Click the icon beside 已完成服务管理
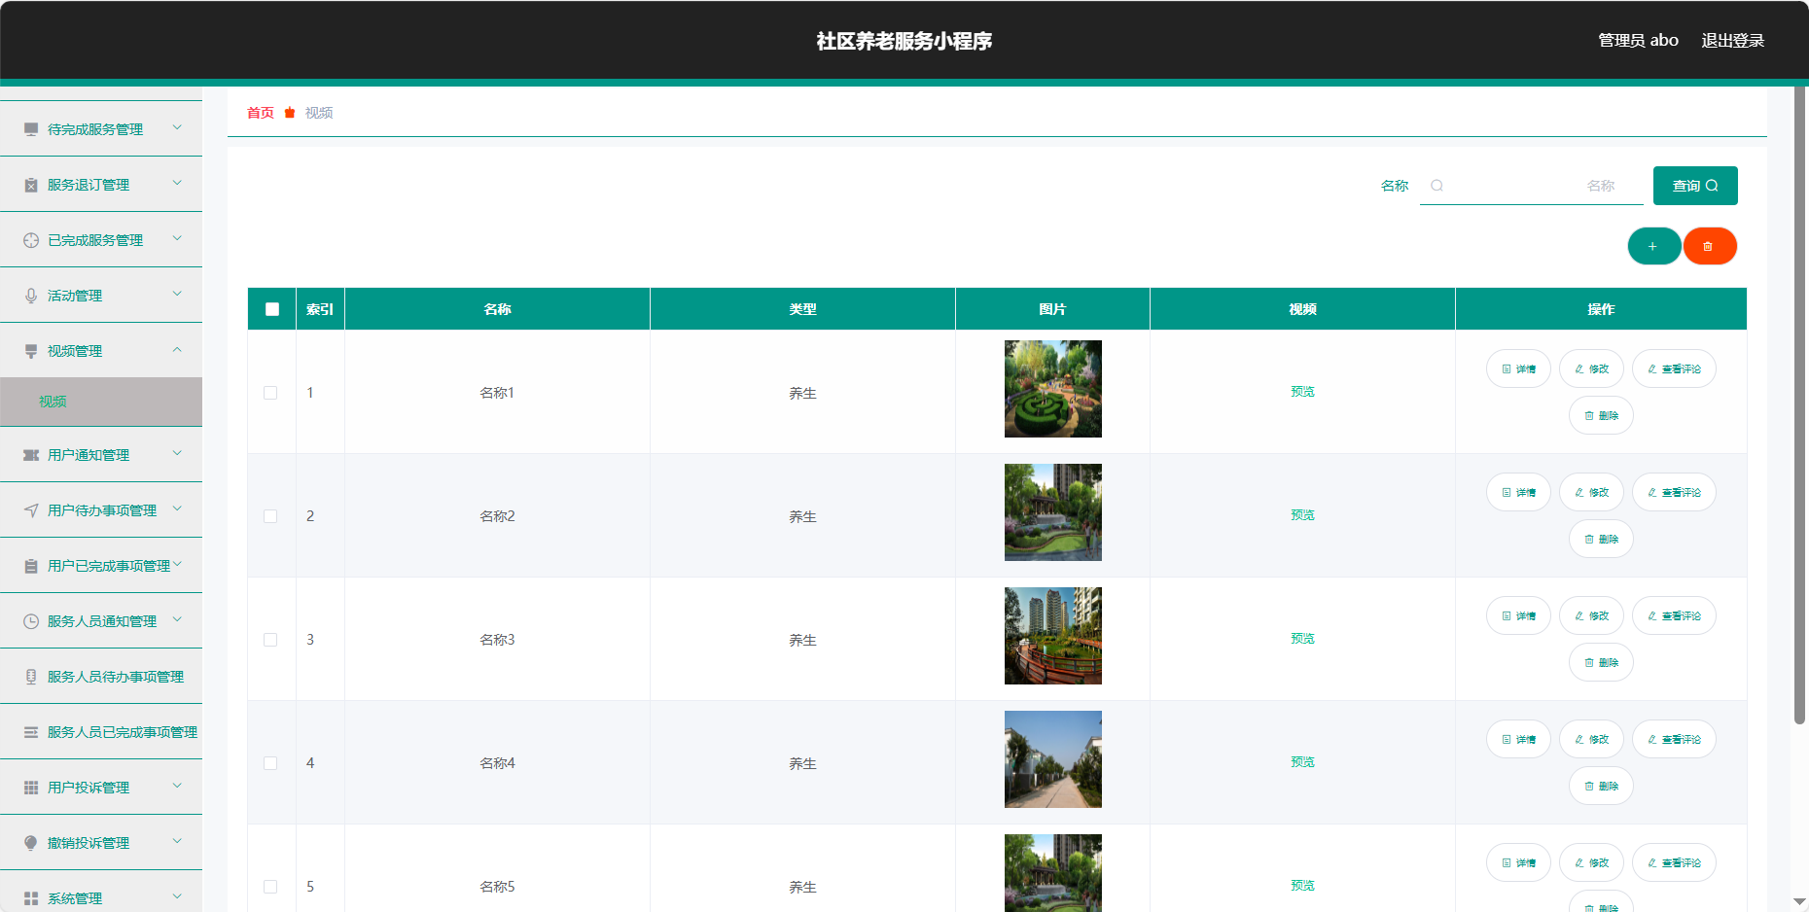This screenshot has width=1809, height=912. (31, 240)
